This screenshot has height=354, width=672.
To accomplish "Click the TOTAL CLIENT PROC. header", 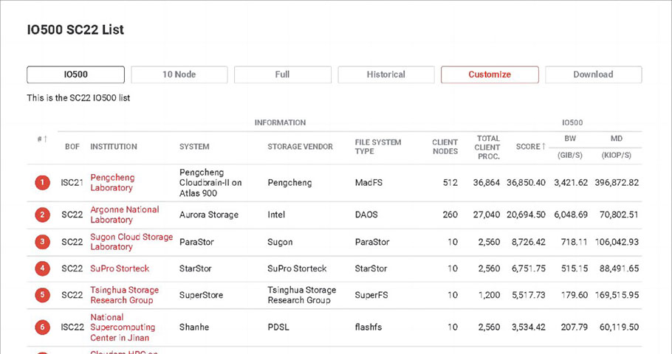I will pyautogui.click(x=487, y=147).
